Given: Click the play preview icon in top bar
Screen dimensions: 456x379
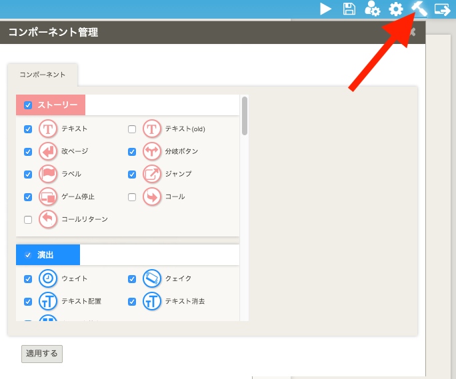Looking at the screenshot, I should click(325, 9).
